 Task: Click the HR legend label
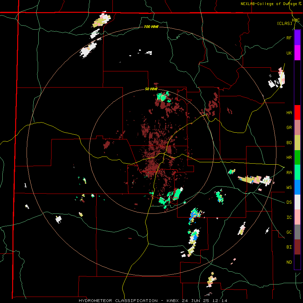click(289, 158)
